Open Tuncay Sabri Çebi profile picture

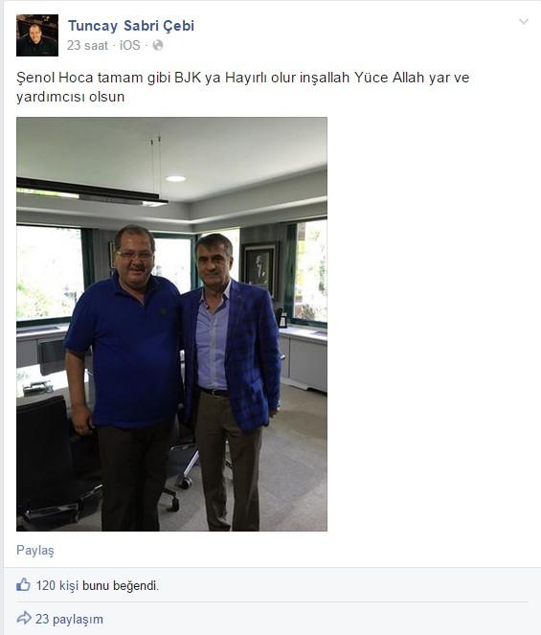pos(37,35)
